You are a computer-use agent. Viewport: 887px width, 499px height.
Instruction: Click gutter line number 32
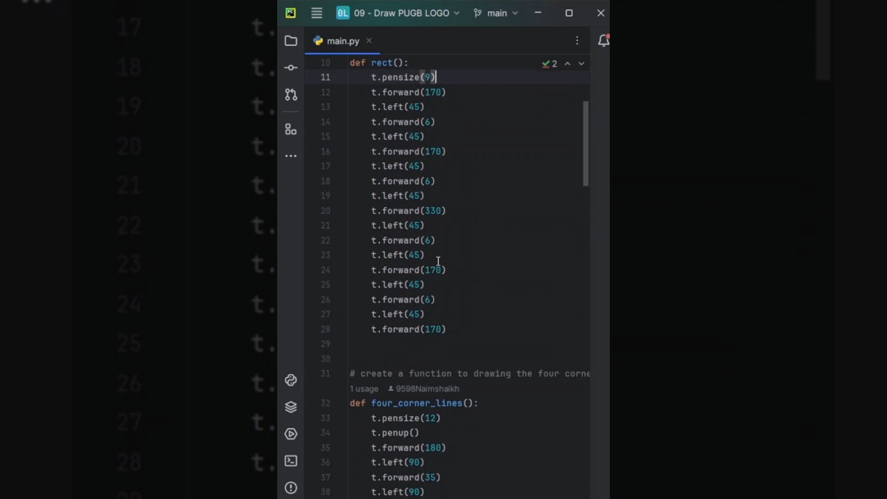[x=325, y=403]
